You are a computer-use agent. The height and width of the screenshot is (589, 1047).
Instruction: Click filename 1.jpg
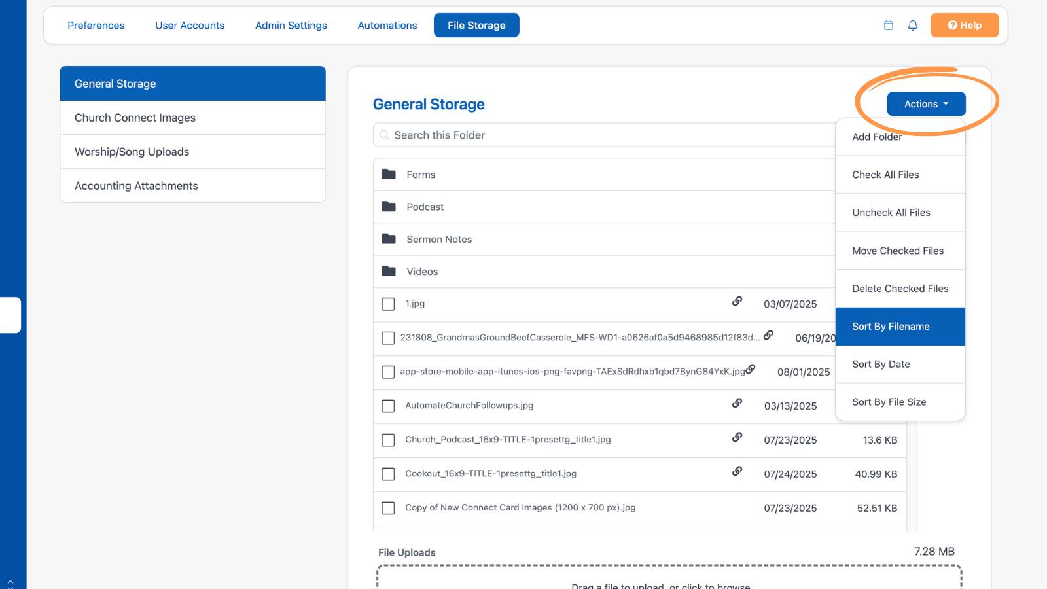click(415, 304)
